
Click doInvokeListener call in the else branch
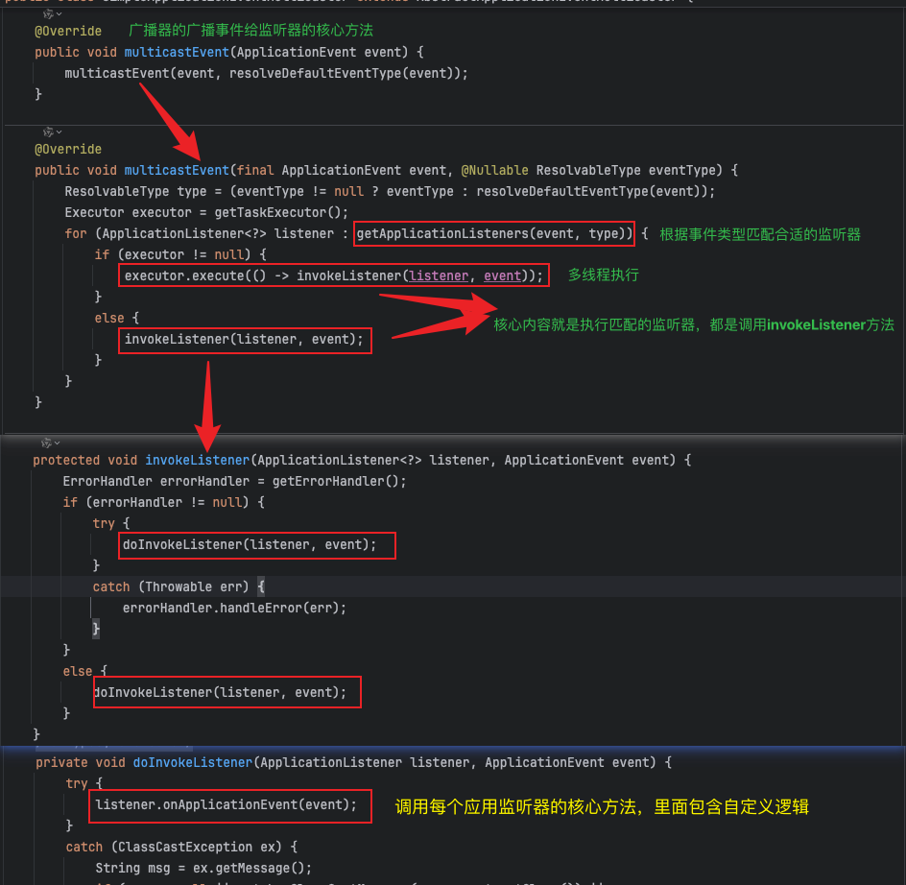click(226, 692)
